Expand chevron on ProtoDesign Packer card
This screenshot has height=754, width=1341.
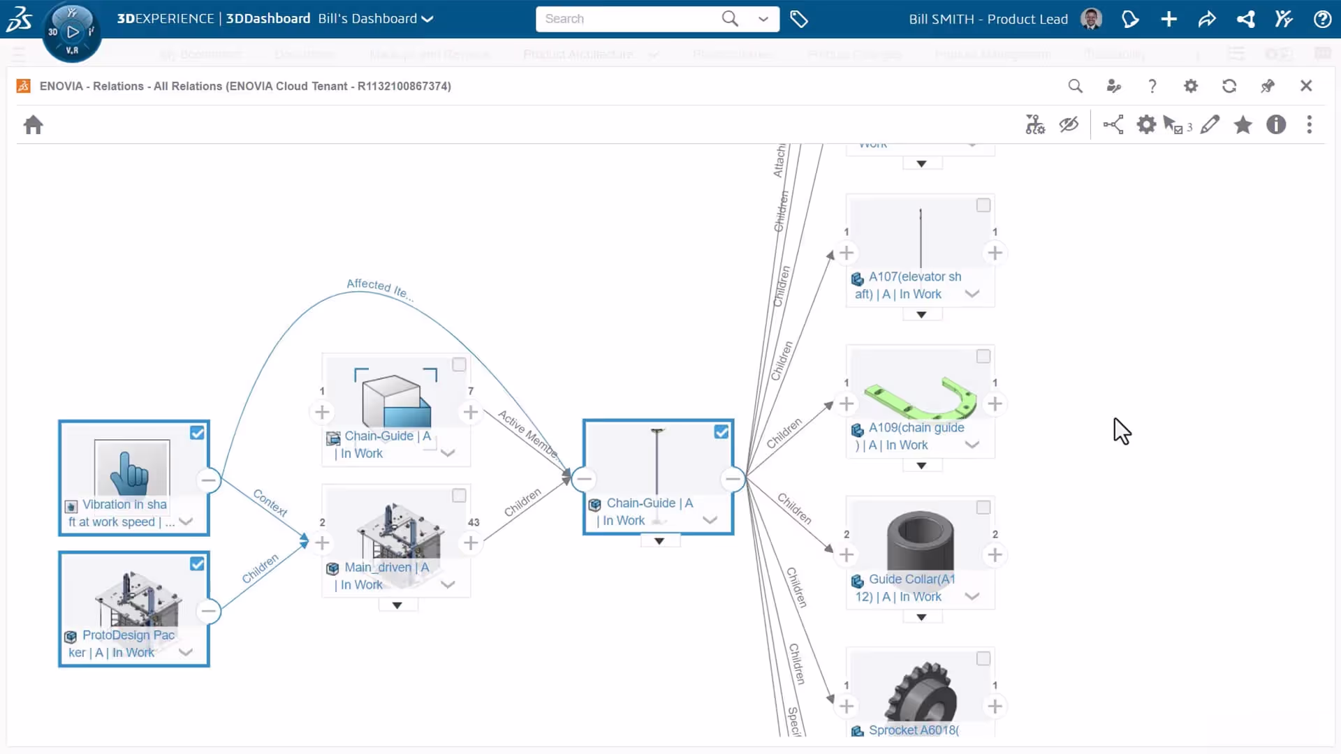click(x=186, y=652)
